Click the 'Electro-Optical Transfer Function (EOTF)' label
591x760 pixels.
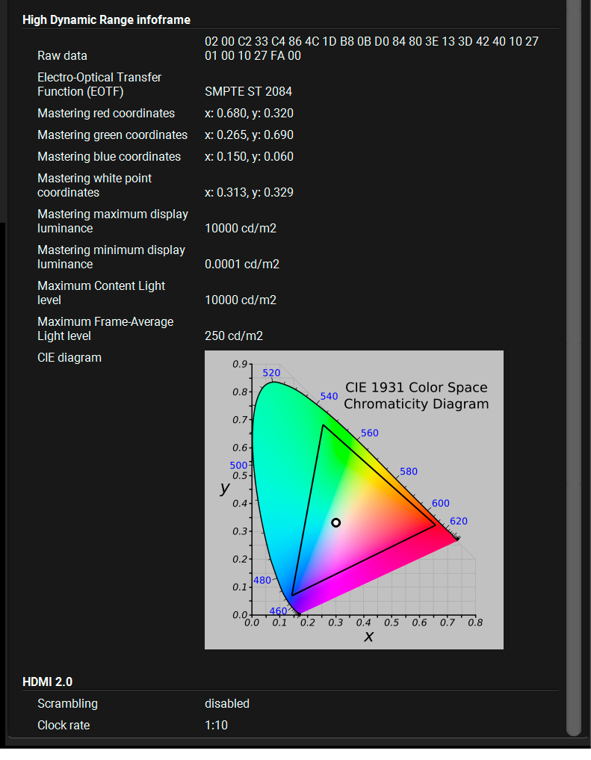coord(99,84)
